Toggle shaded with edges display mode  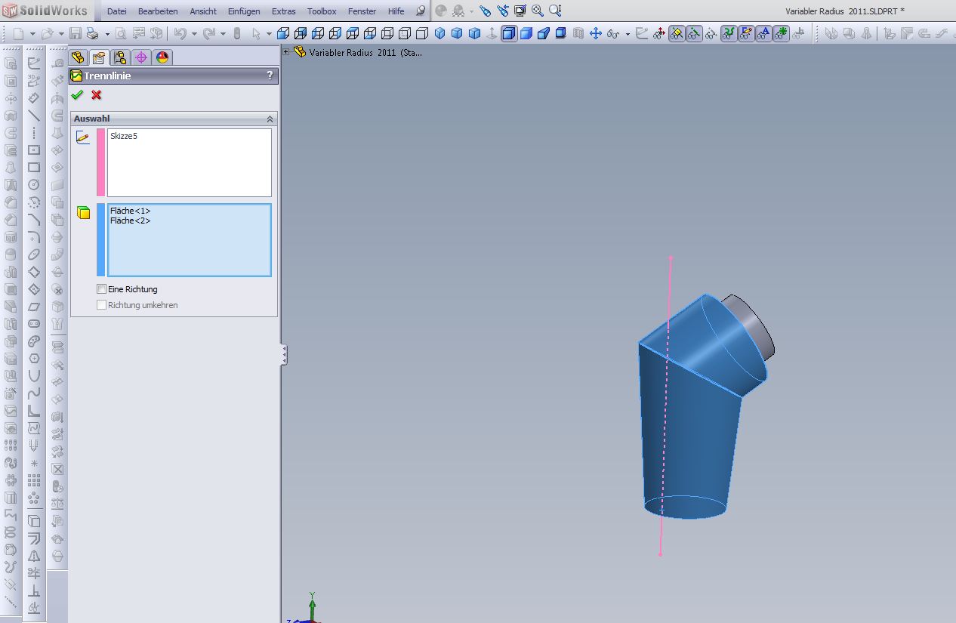509,33
